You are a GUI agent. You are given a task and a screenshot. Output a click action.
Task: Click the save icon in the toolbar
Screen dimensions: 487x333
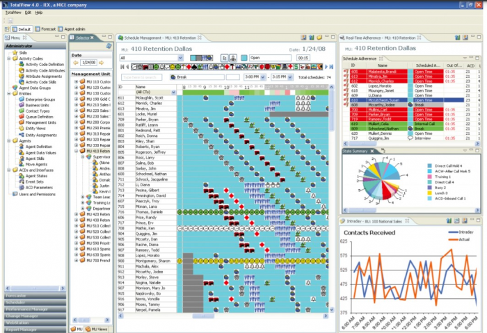click(10, 21)
